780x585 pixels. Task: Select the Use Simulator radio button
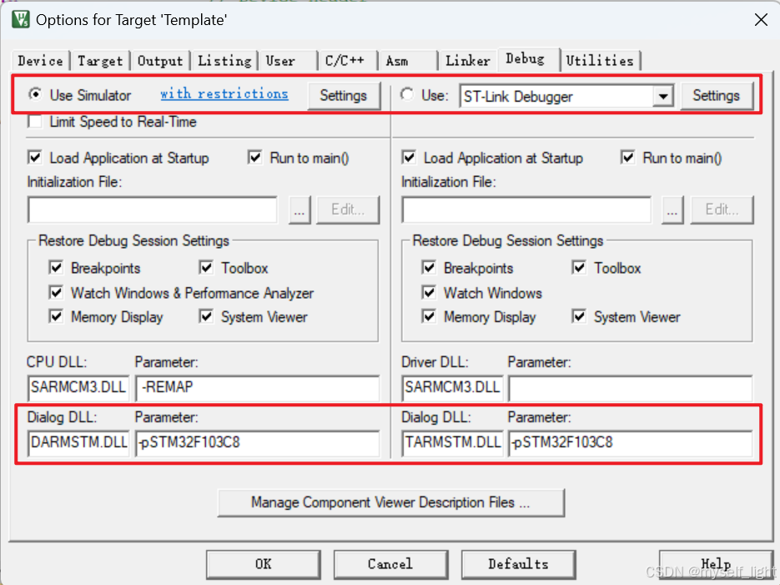35,94
